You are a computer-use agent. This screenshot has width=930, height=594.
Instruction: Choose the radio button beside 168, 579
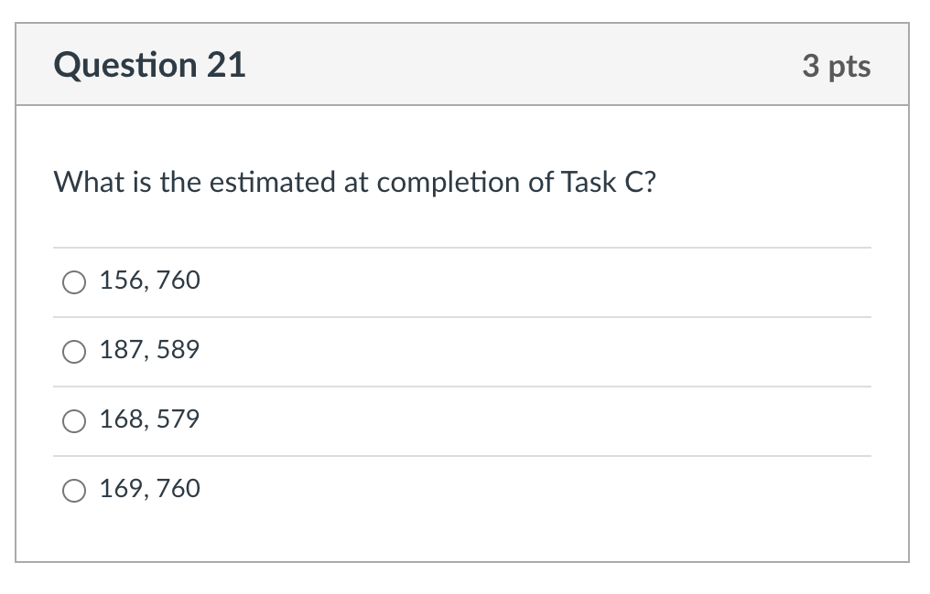pyautogui.click(x=74, y=420)
